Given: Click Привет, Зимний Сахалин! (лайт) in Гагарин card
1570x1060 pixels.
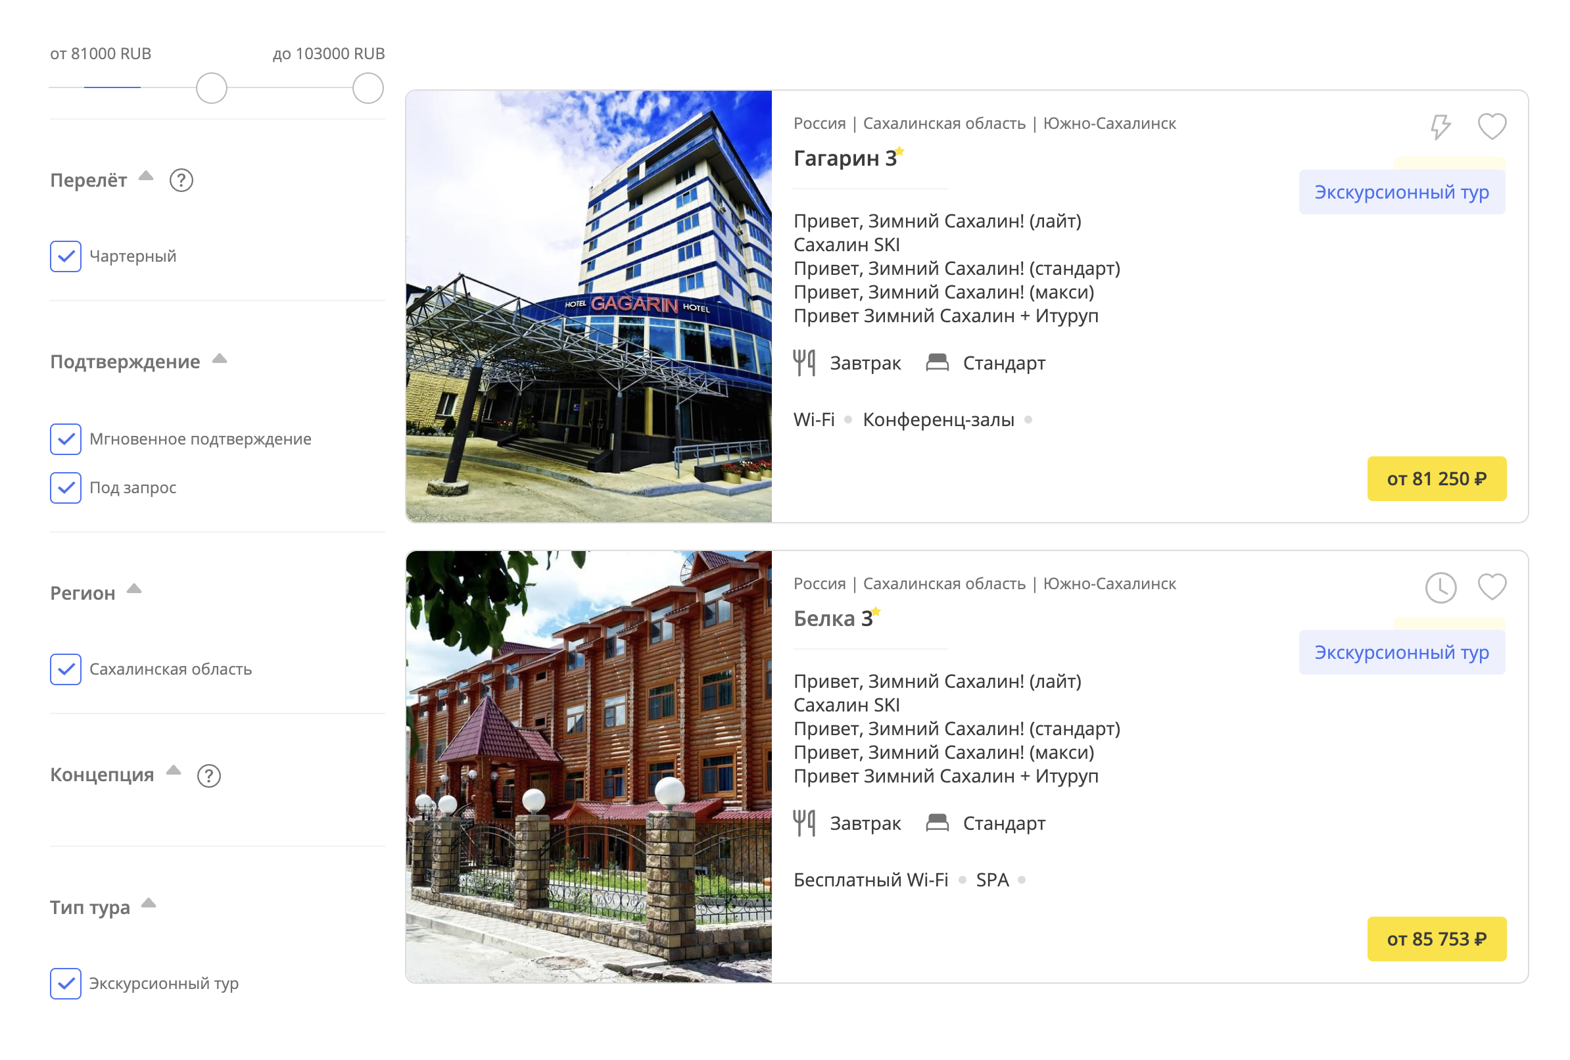Looking at the screenshot, I should tap(938, 221).
